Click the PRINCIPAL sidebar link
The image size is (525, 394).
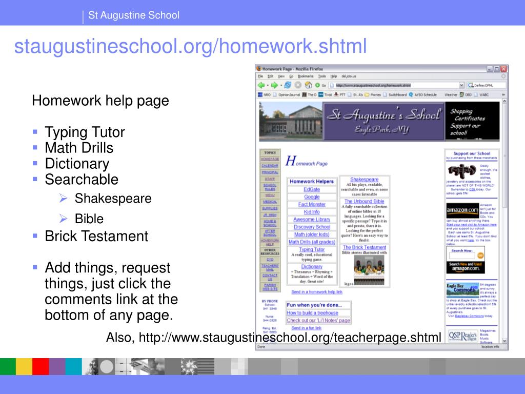[x=270, y=172]
